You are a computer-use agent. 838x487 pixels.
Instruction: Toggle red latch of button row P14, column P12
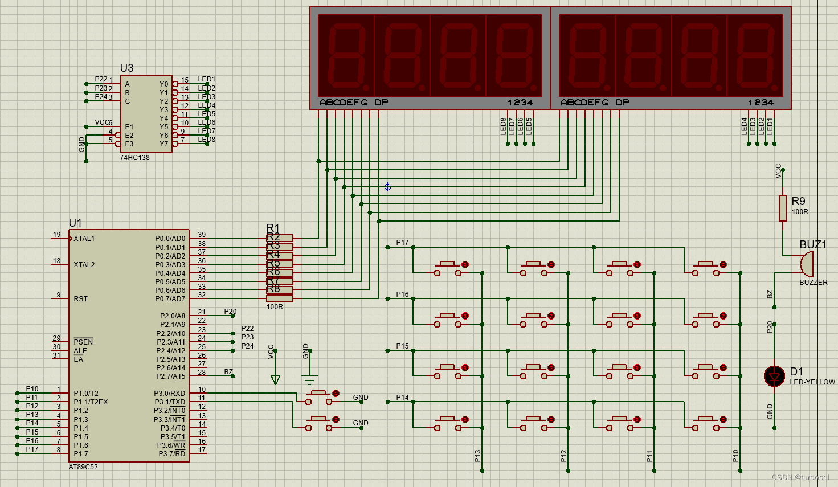click(551, 419)
